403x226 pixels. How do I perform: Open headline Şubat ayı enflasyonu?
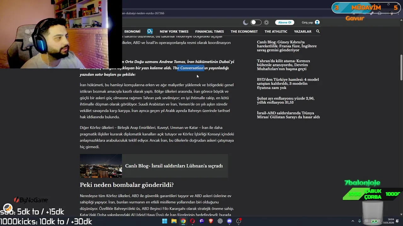286,100
